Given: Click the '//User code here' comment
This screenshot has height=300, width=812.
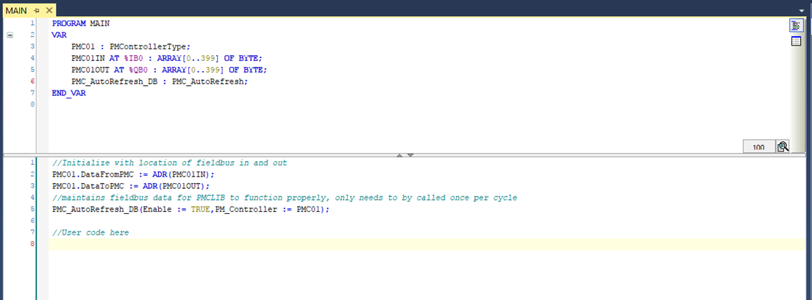Looking at the screenshot, I should coord(90,232).
